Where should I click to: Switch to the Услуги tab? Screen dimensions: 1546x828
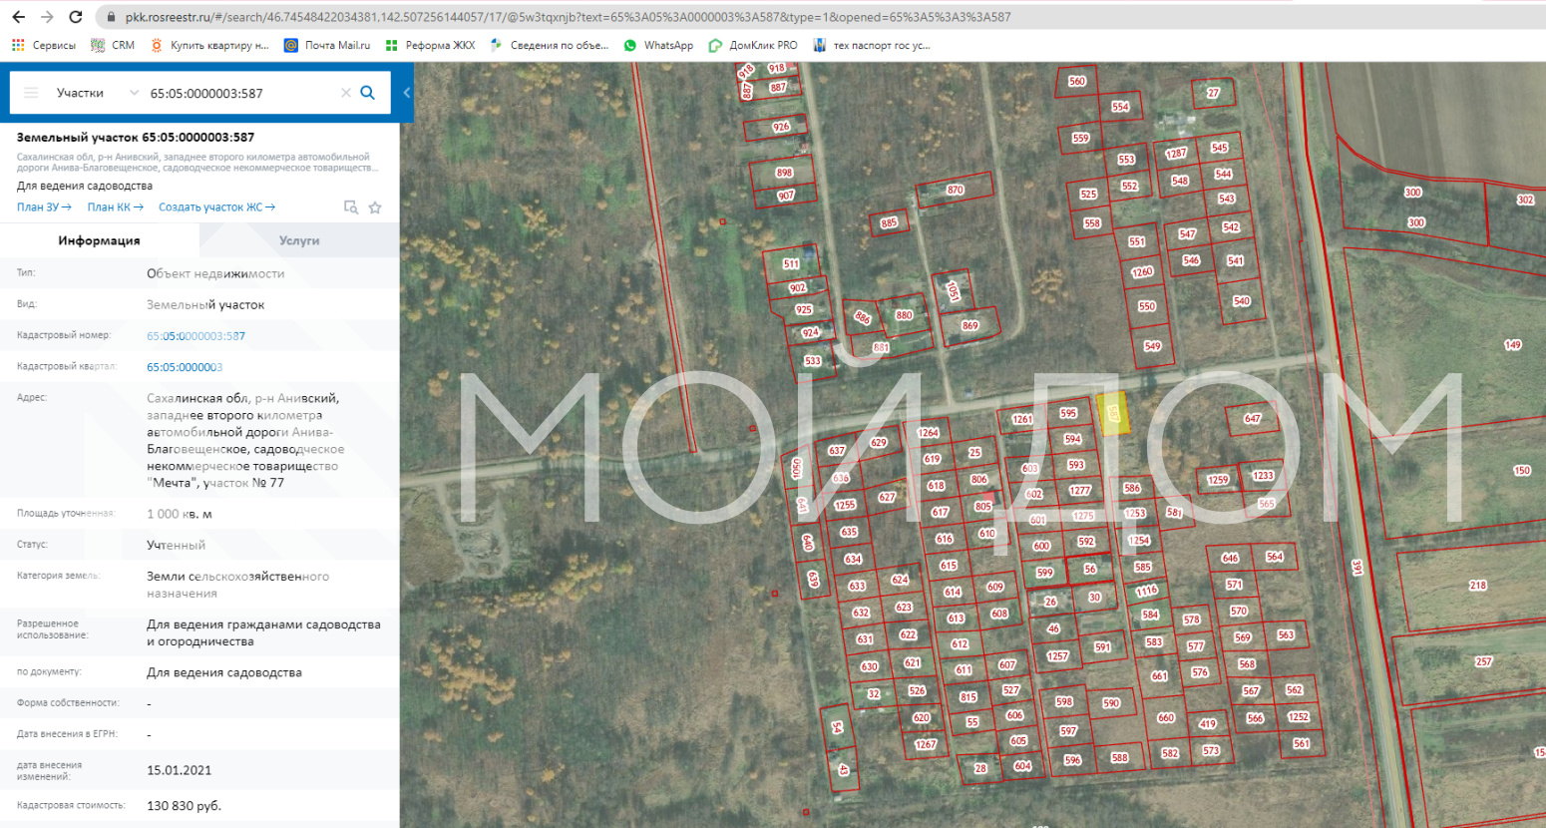click(x=299, y=240)
